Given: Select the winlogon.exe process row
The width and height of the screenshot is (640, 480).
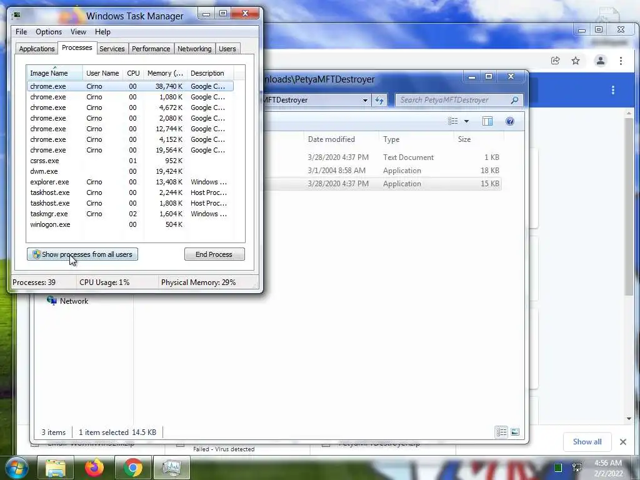Looking at the screenshot, I should [130, 224].
